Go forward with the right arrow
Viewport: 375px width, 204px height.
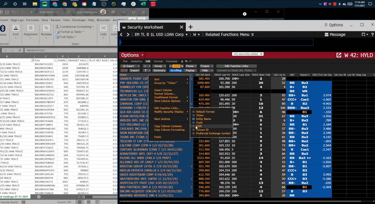(x=128, y=34)
